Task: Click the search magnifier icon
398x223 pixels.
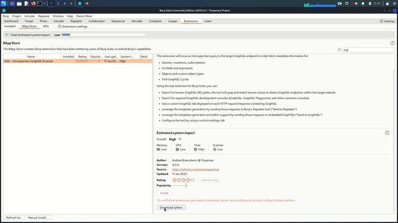Action: point(340,50)
